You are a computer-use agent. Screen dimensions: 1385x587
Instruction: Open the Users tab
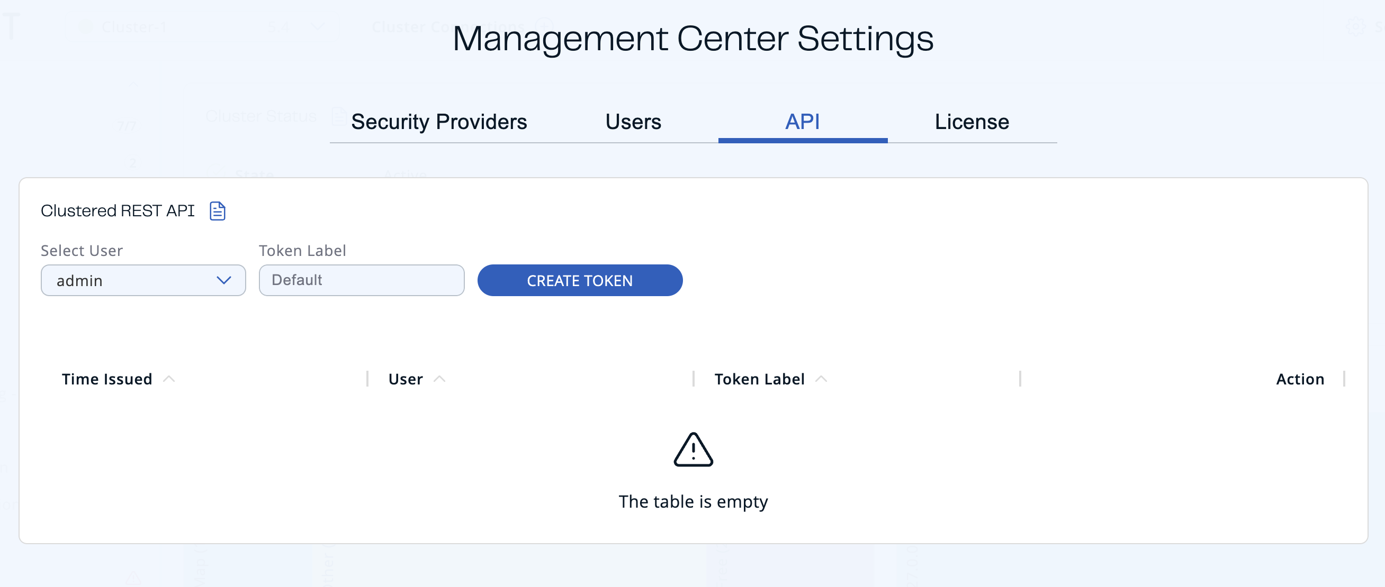(x=632, y=122)
